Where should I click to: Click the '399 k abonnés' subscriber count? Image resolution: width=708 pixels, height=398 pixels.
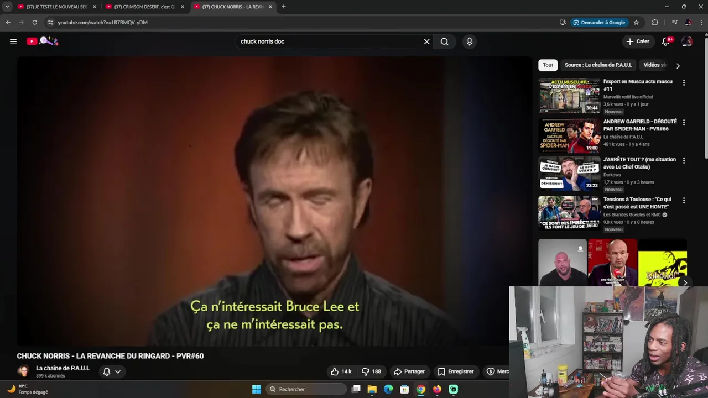tap(50, 376)
